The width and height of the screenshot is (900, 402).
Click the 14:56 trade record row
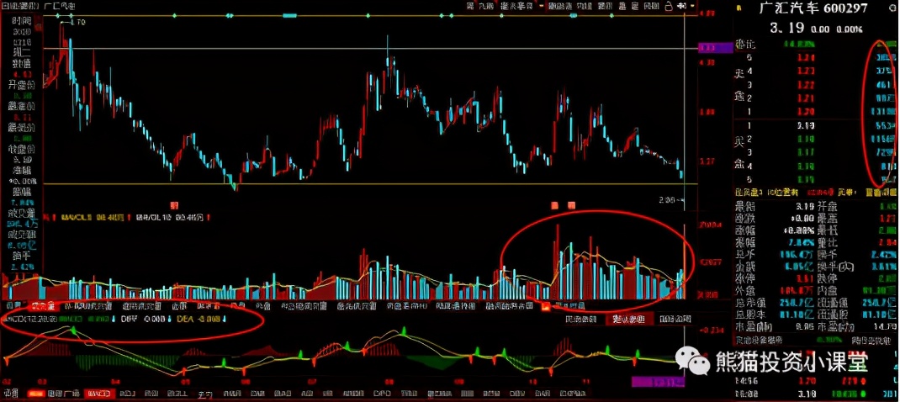pos(816,380)
